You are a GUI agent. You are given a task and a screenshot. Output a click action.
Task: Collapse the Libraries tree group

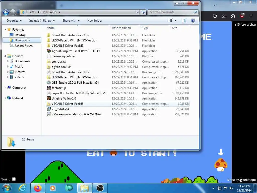5,56
